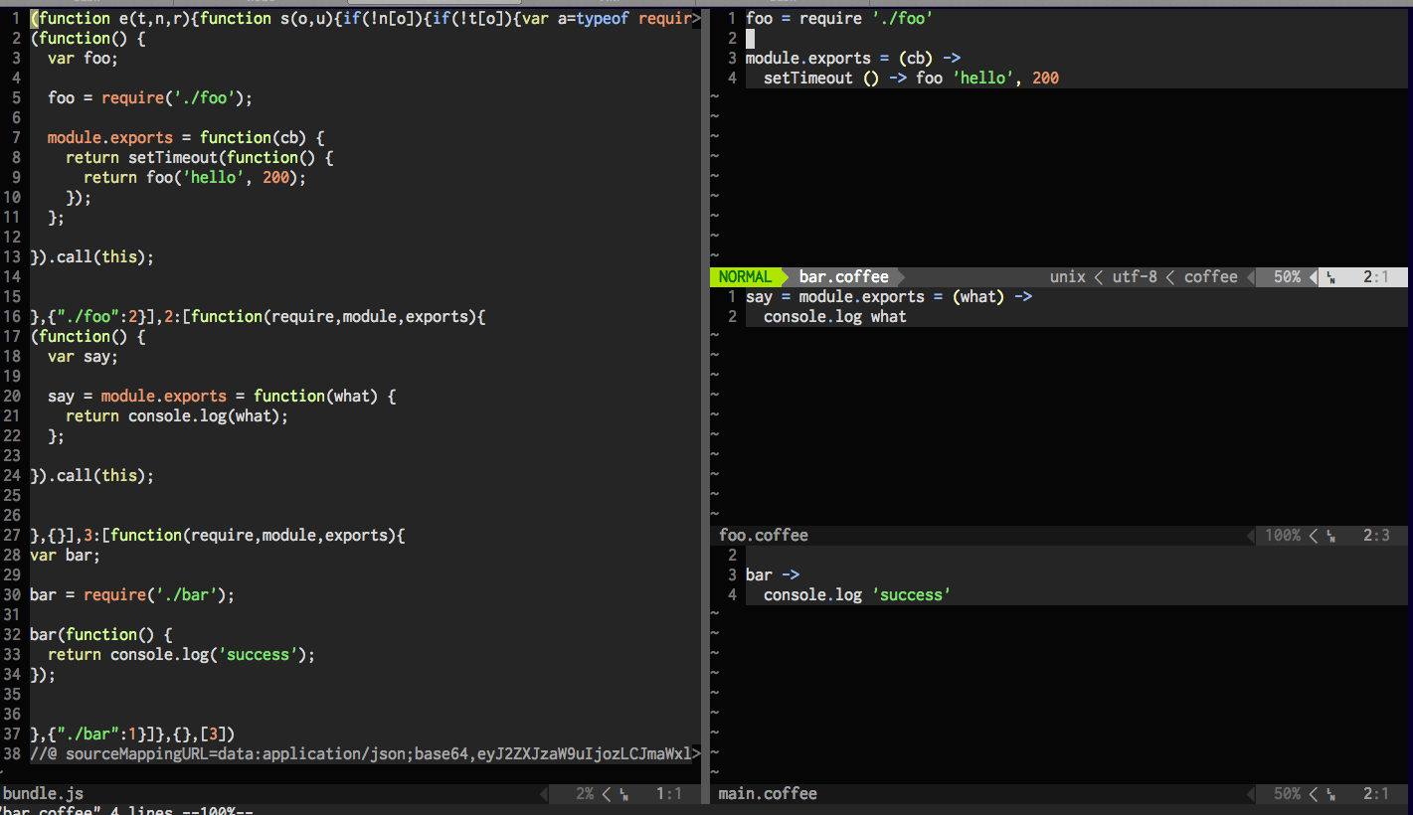Click the 100% position indicator for foo.coffee
This screenshot has height=815, width=1413.
(x=1282, y=536)
